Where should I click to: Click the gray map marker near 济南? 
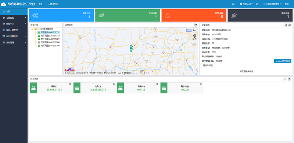pyautogui.click(x=195, y=36)
